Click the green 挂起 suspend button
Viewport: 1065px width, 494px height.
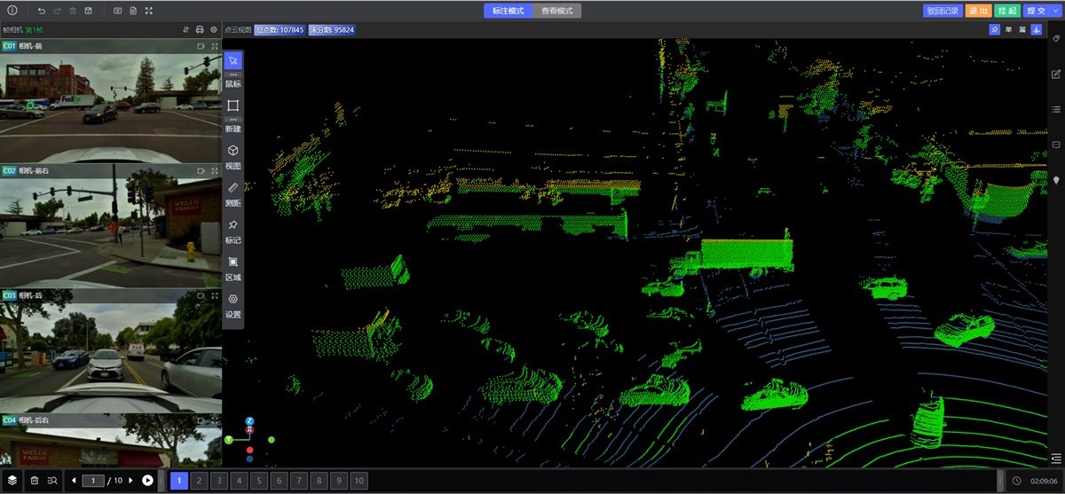[1006, 11]
